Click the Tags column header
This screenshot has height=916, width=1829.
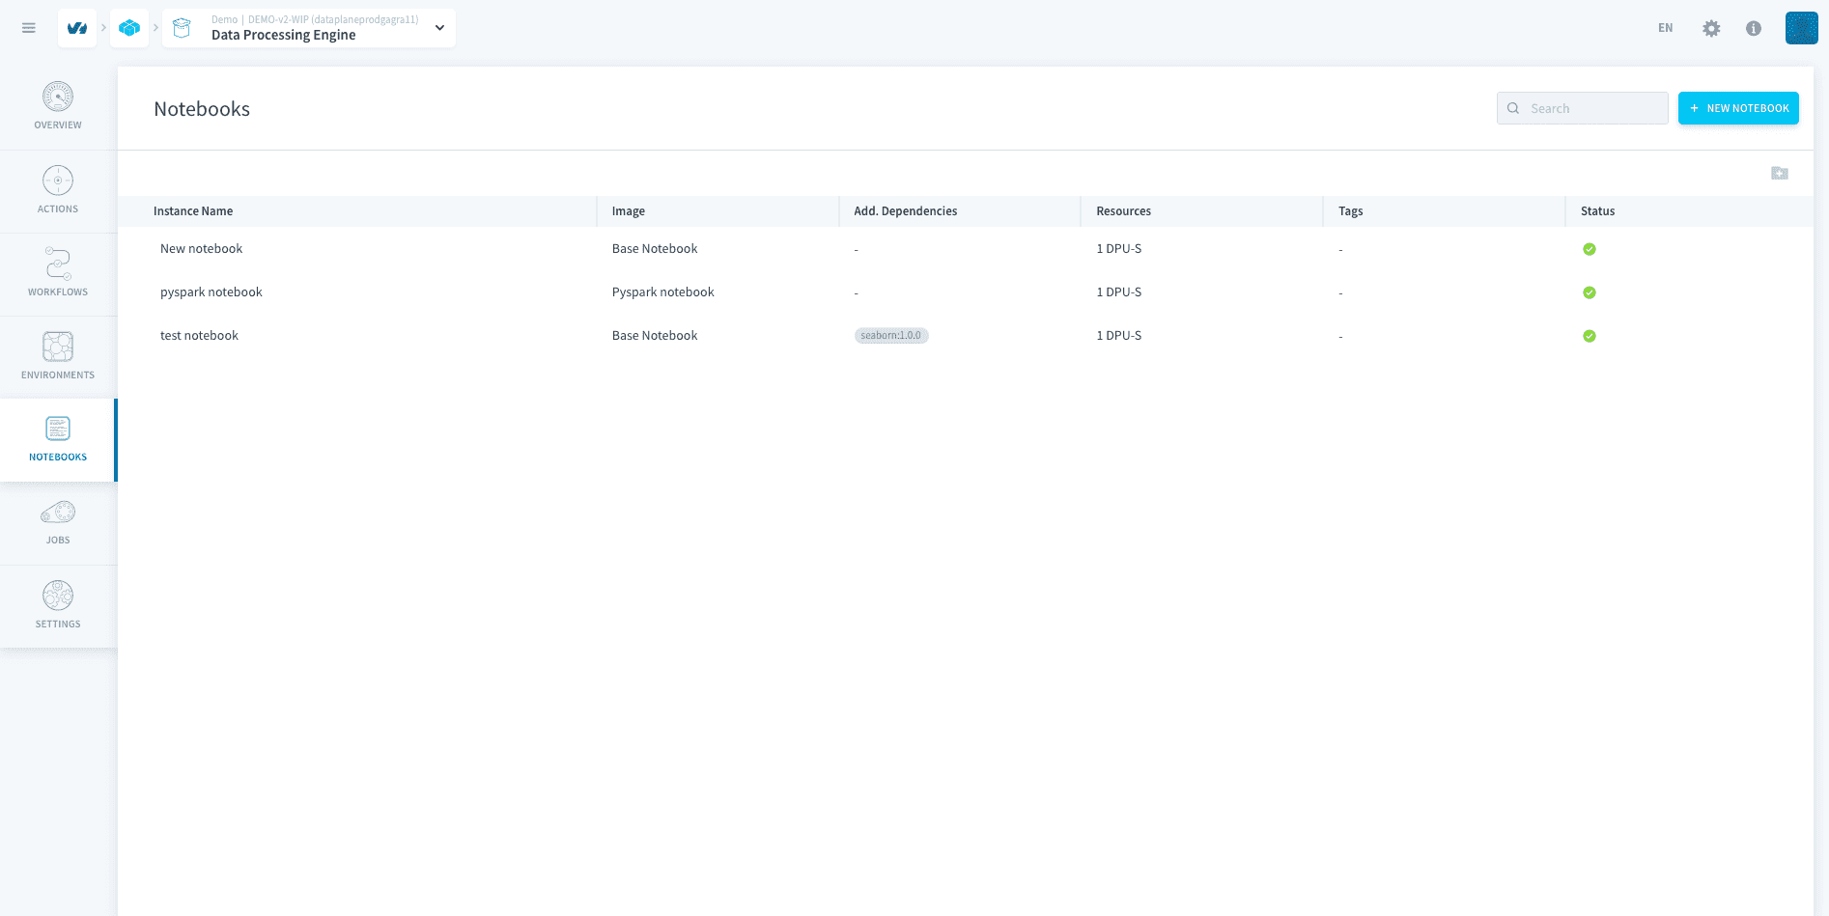click(x=1351, y=211)
